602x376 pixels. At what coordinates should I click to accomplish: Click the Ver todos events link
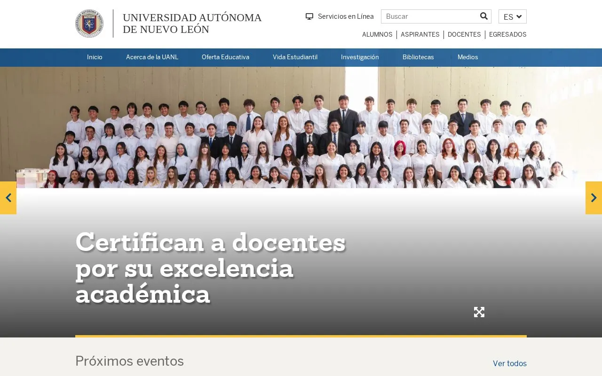click(x=510, y=363)
